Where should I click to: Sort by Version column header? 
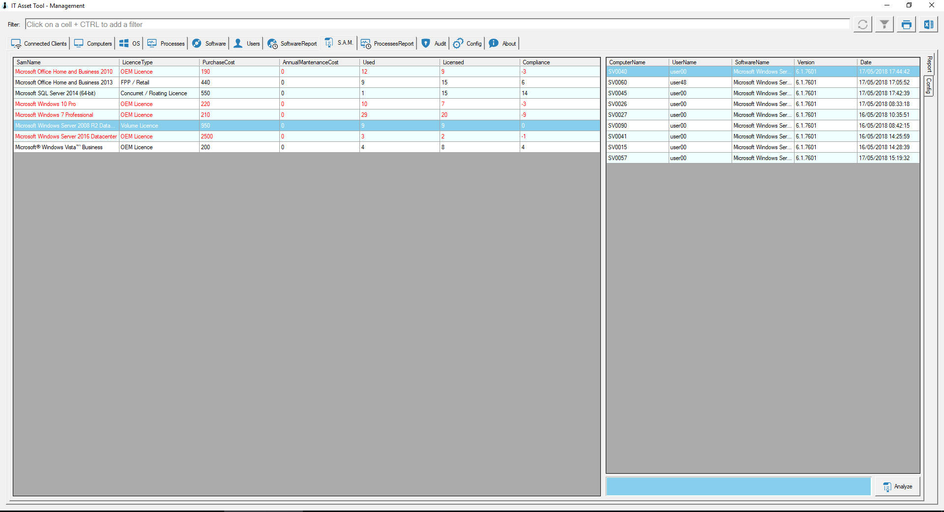pos(826,62)
